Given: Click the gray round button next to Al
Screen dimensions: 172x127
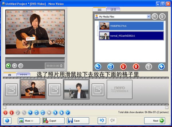Looking at the screenshot, I should (162, 17).
